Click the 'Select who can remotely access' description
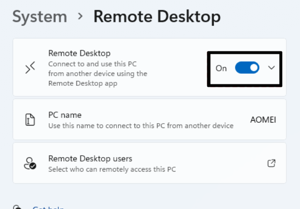300x209 pixels. pos(112,169)
